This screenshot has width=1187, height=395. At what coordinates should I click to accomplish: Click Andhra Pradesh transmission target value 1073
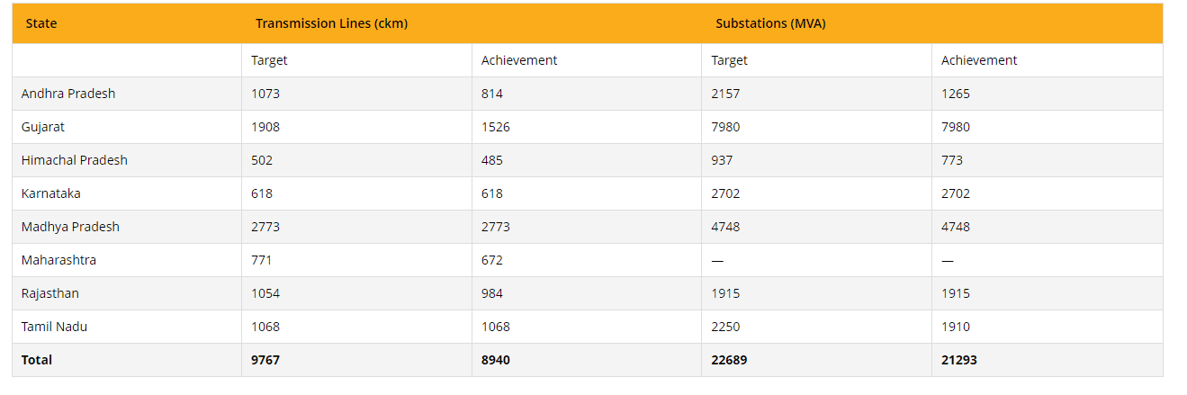point(265,94)
